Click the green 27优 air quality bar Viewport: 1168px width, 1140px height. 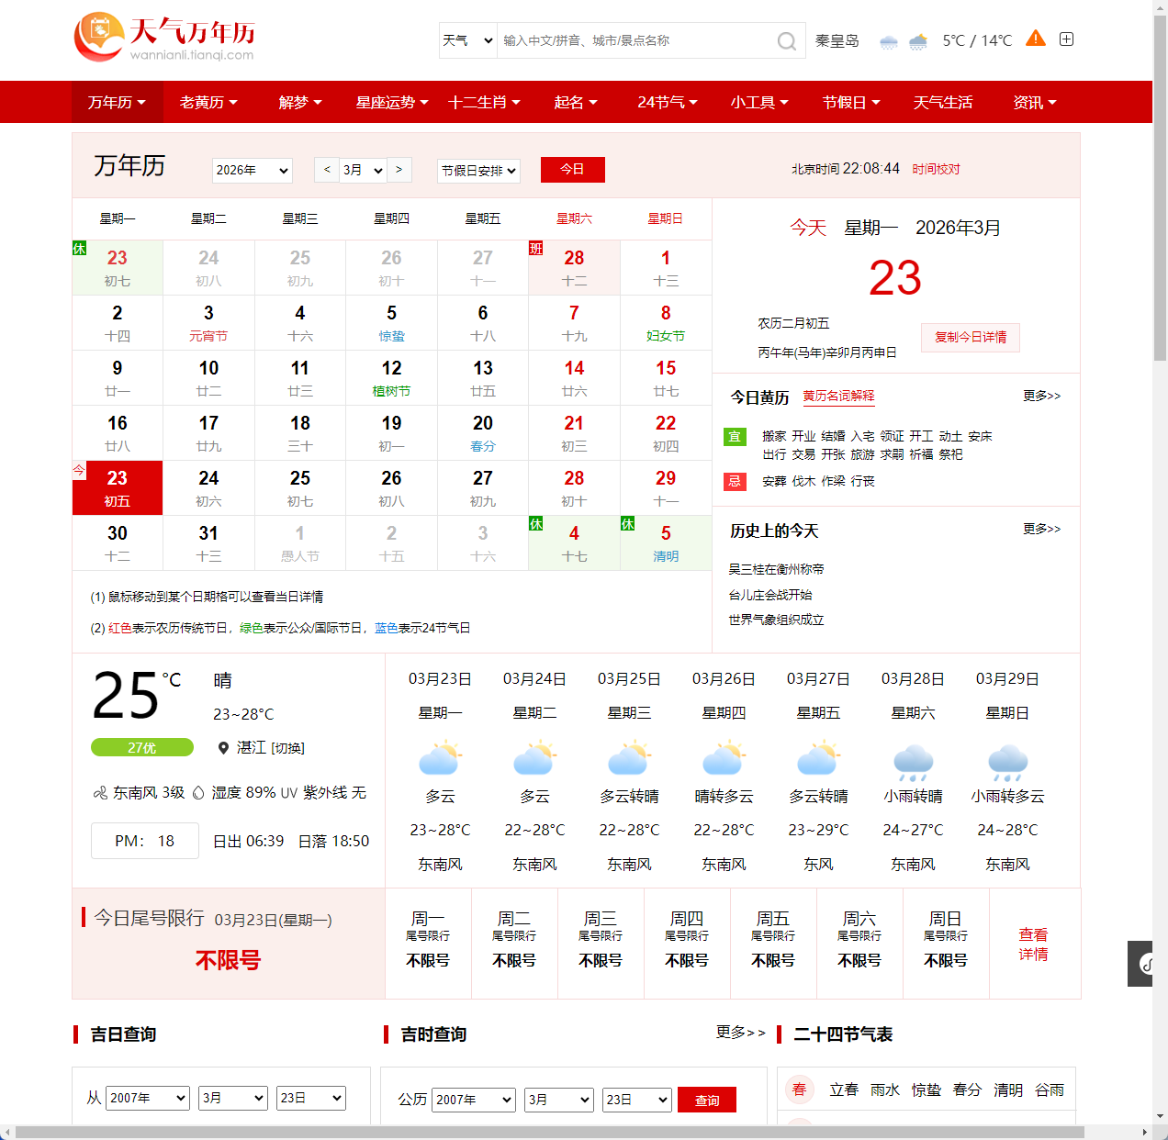coord(141,747)
